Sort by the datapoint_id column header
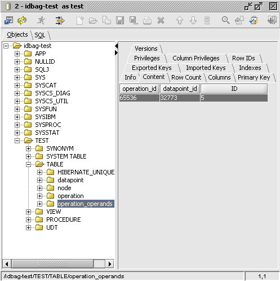 point(180,89)
